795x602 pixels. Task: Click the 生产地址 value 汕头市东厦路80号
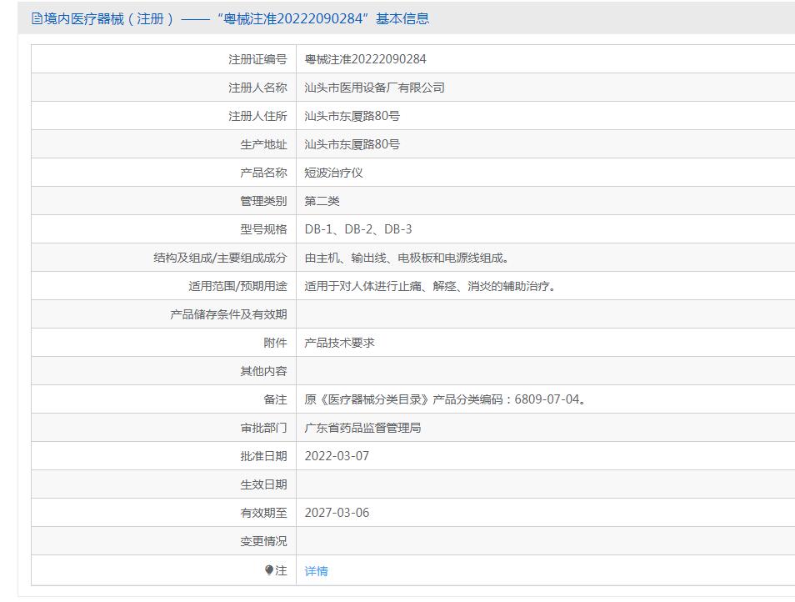click(352, 144)
